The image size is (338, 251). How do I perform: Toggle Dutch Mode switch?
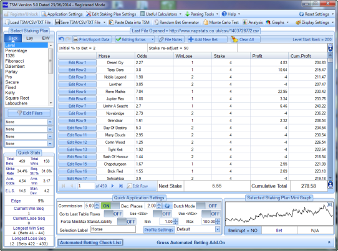208,206
